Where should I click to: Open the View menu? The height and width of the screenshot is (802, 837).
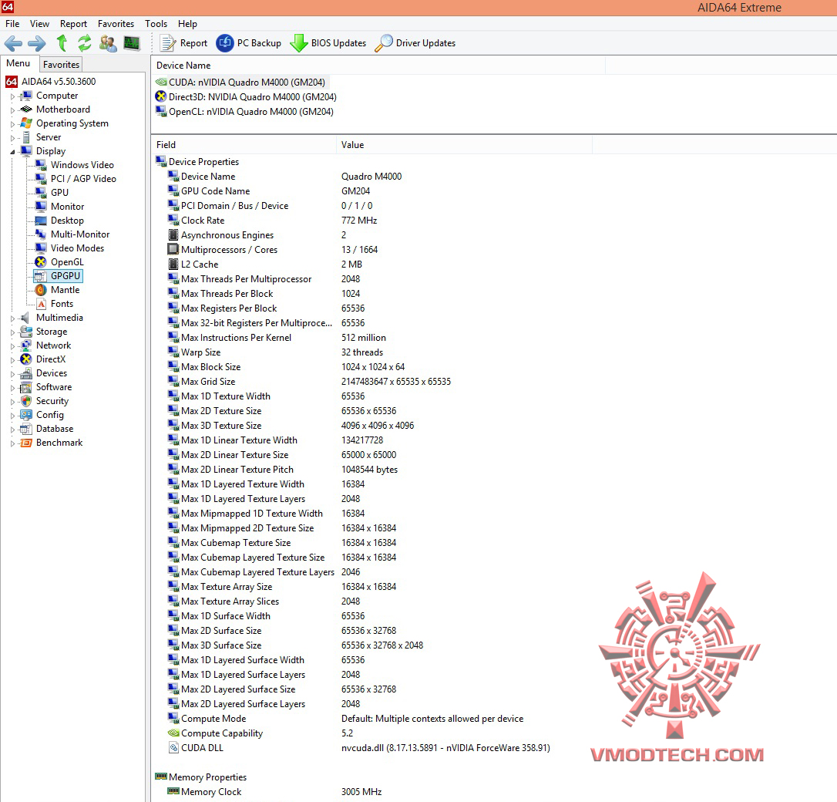(x=39, y=23)
